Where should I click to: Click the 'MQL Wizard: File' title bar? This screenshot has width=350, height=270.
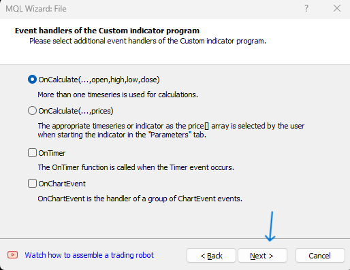pyautogui.click(x=36, y=9)
